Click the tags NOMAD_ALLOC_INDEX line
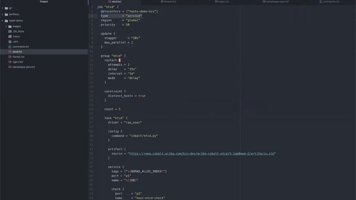This screenshot has width=356, height=200. (x=139, y=172)
